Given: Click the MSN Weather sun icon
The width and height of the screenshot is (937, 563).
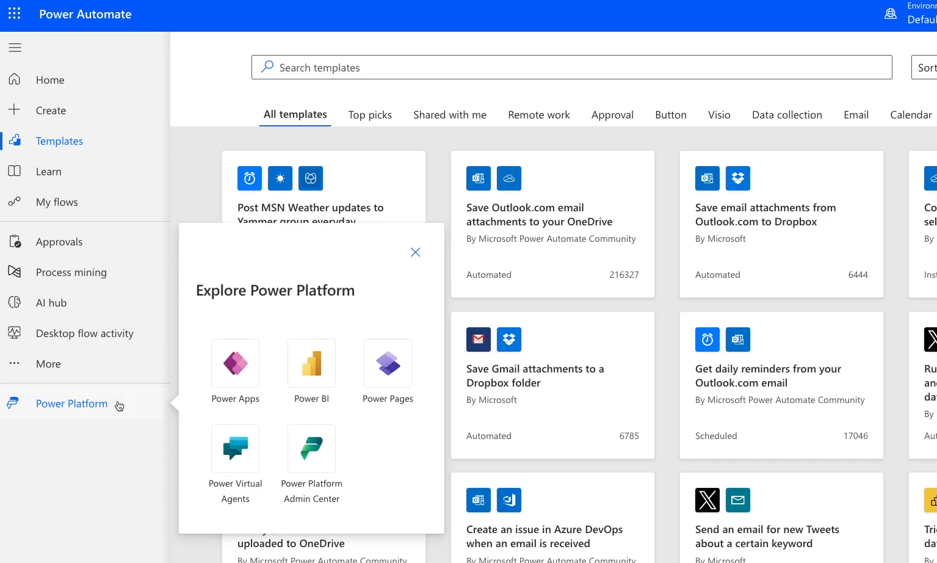Looking at the screenshot, I should (280, 178).
